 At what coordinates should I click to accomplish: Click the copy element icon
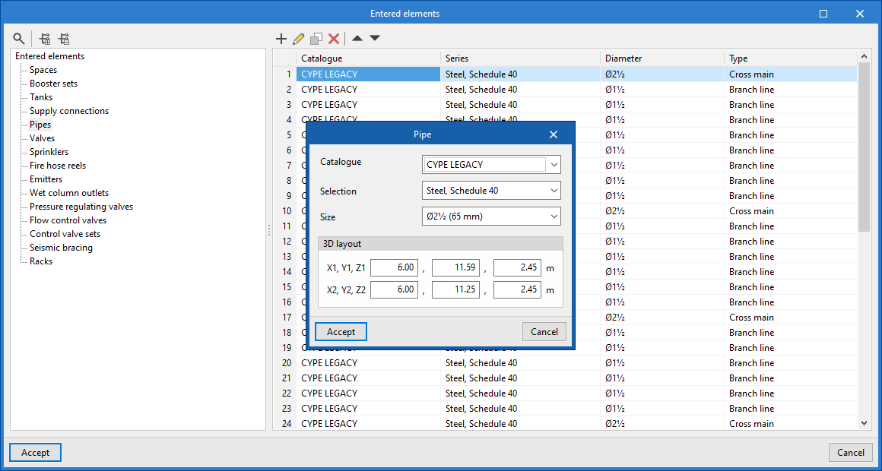click(316, 39)
